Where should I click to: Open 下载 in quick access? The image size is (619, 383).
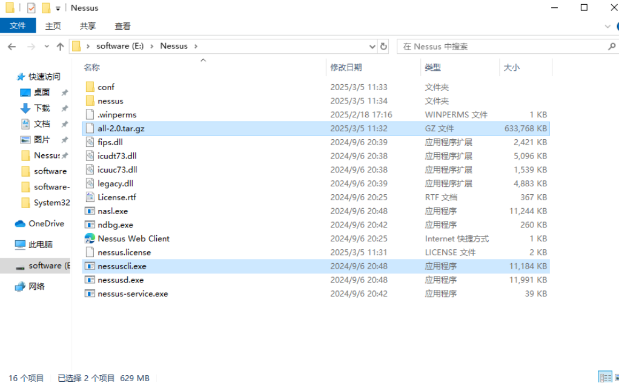tap(35, 108)
